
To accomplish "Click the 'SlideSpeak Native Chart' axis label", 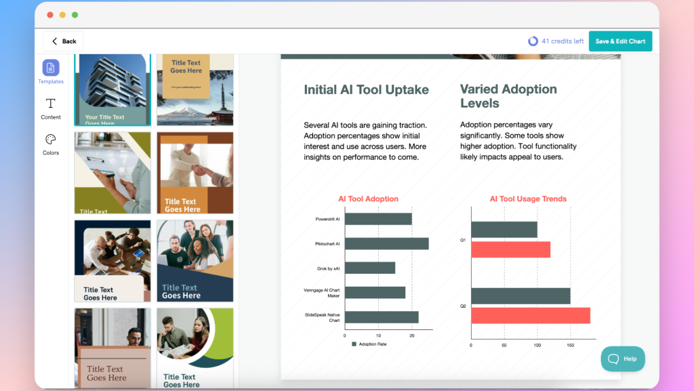I will [x=322, y=318].
